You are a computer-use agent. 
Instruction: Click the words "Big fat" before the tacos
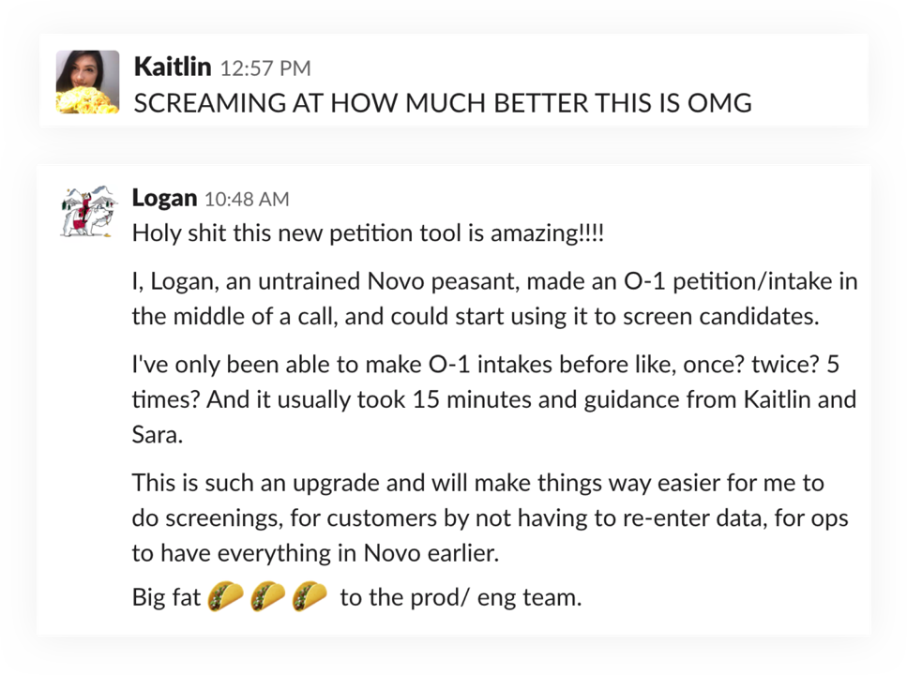pyautogui.click(x=166, y=597)
